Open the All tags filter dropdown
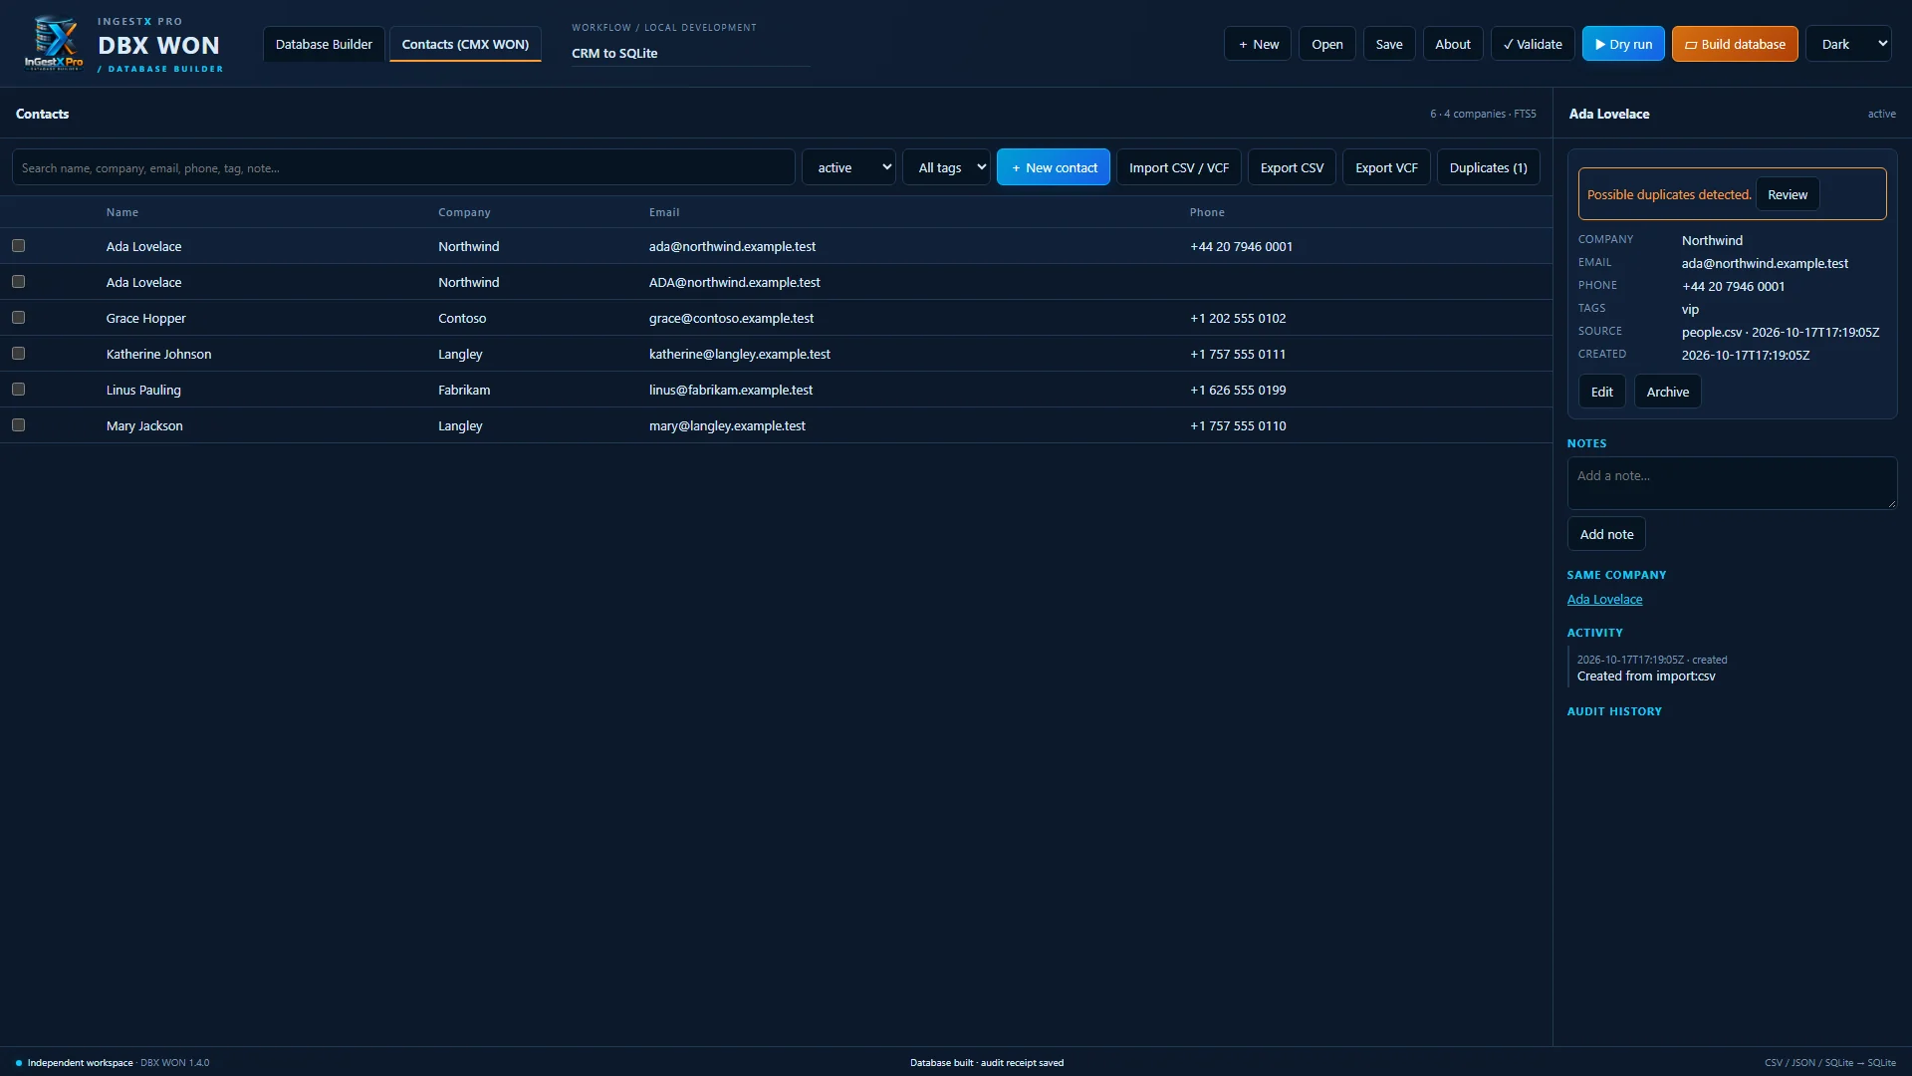 pyautogui.click(x=946, y=167)
